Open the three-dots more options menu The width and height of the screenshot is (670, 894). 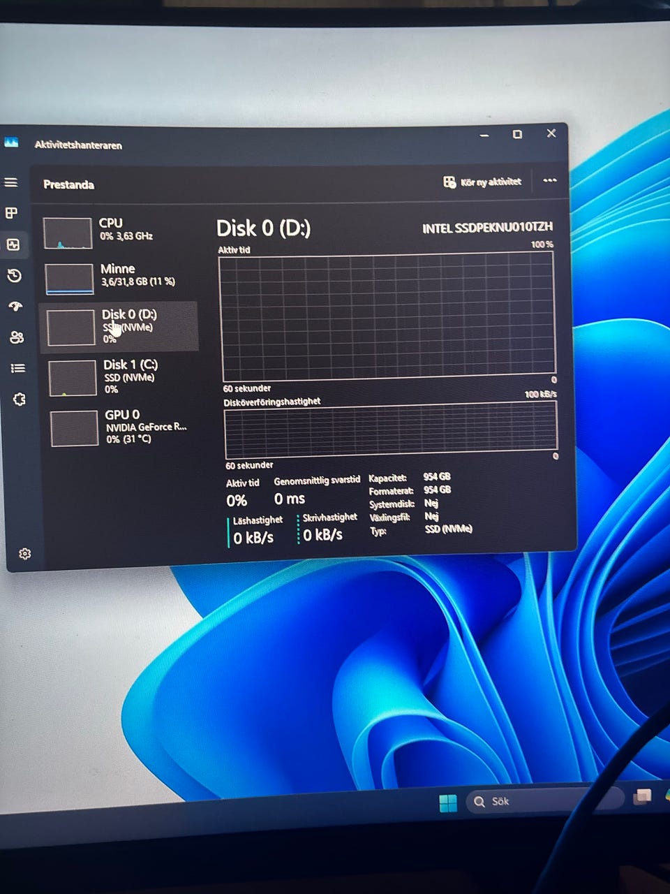point(550,180)
